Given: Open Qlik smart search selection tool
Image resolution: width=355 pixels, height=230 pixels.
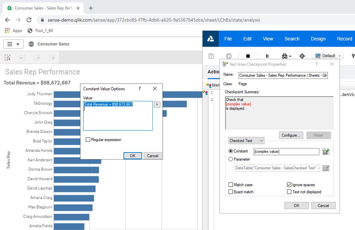Looking at the screenshot, I should pos(7,58).
